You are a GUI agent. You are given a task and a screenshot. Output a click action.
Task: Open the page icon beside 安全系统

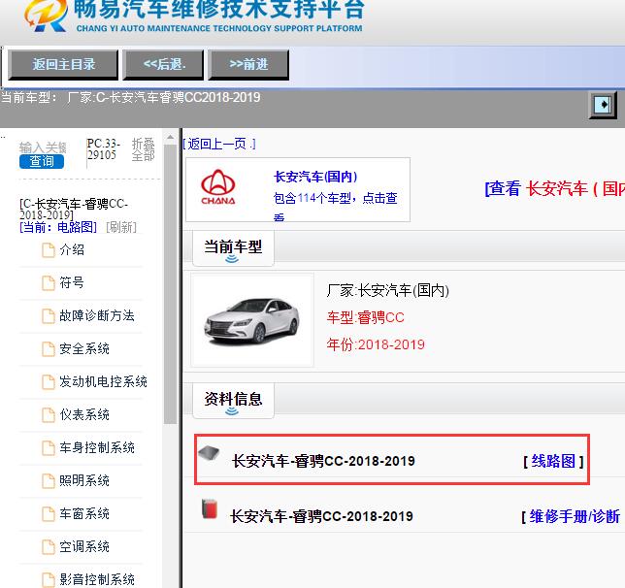click(49, 349)
